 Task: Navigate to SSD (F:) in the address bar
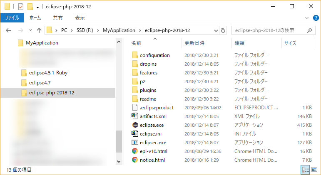pyautogui.click(x=85, y=30)
